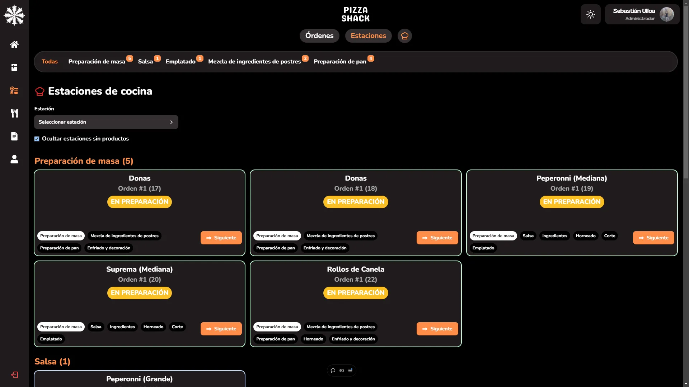689x387 pixels.
Task: Open Sebastián Ulloa account menu
Action: (x=642, y=14)
